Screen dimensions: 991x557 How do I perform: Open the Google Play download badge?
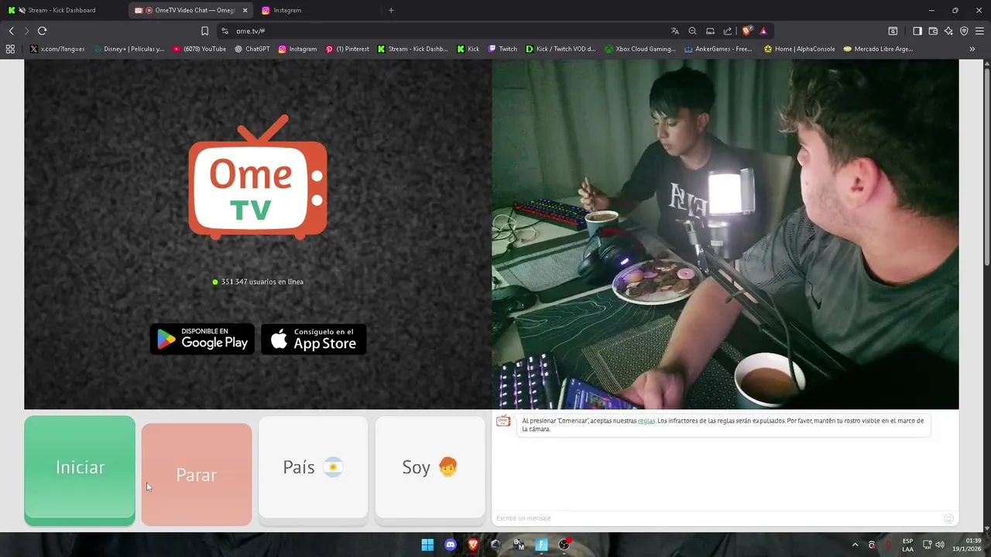click(202, 339)
